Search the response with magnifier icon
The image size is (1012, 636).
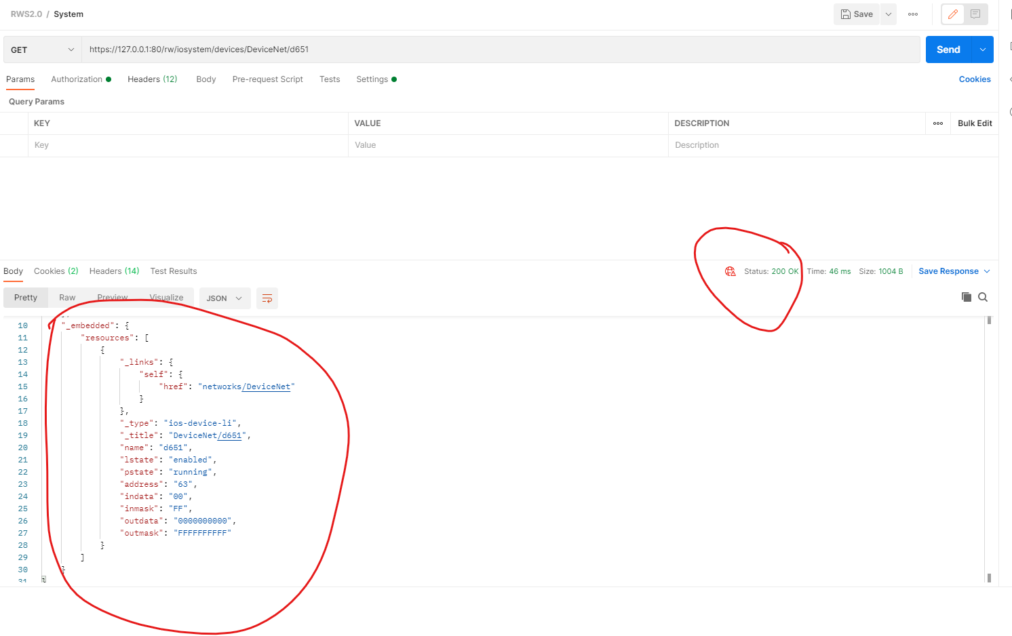(x=983, y=297)
